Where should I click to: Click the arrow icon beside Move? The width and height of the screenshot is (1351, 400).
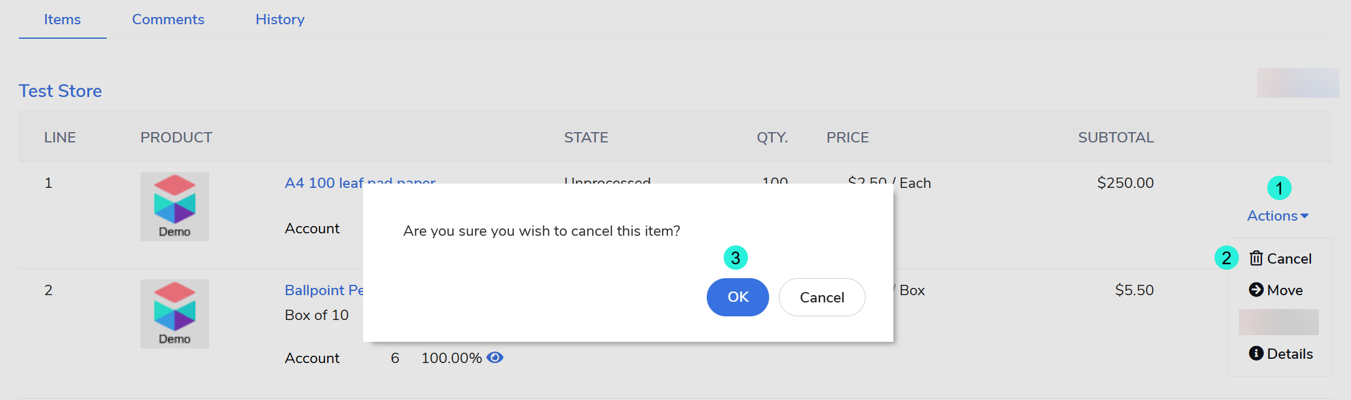coord(1256,290)
